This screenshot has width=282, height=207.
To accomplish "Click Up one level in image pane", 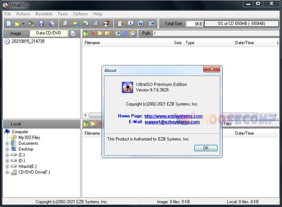I will click(x=86, y=33).
